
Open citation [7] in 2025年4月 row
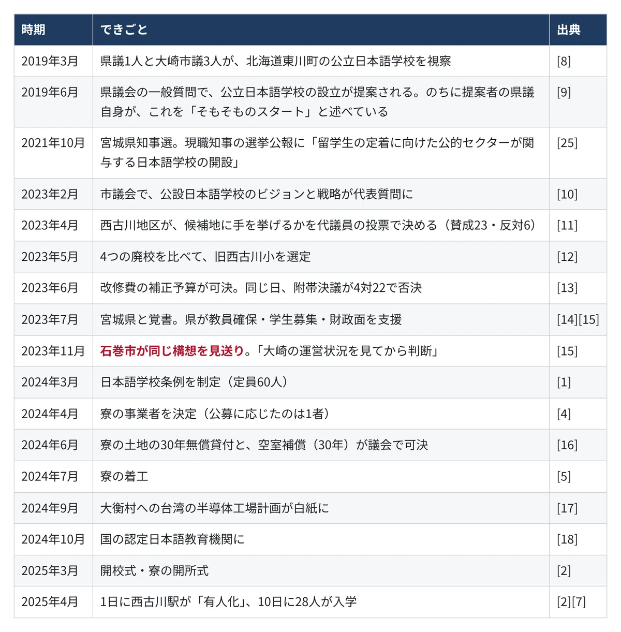coord(579,601)
